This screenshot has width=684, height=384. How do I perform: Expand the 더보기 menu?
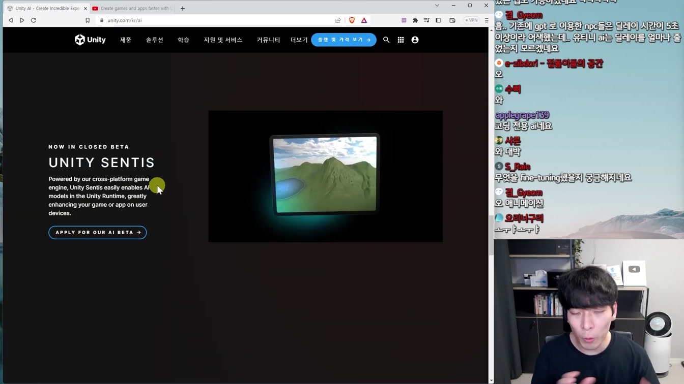[x=299, y=40]
